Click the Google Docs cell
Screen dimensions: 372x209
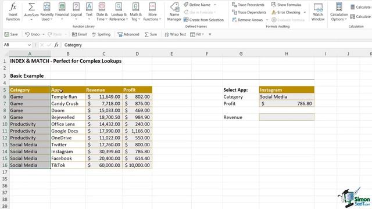tap(68, 131)
